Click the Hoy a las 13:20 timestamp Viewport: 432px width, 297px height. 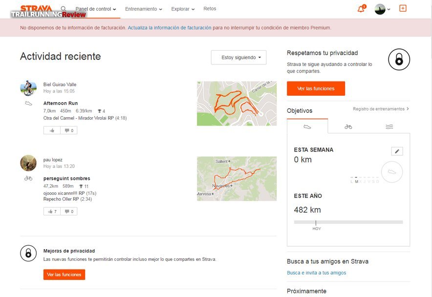pyautogui.click(x=59, y=167)
